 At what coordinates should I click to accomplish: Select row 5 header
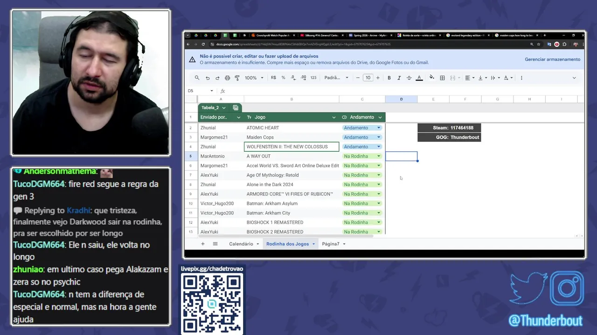point(190,156)
